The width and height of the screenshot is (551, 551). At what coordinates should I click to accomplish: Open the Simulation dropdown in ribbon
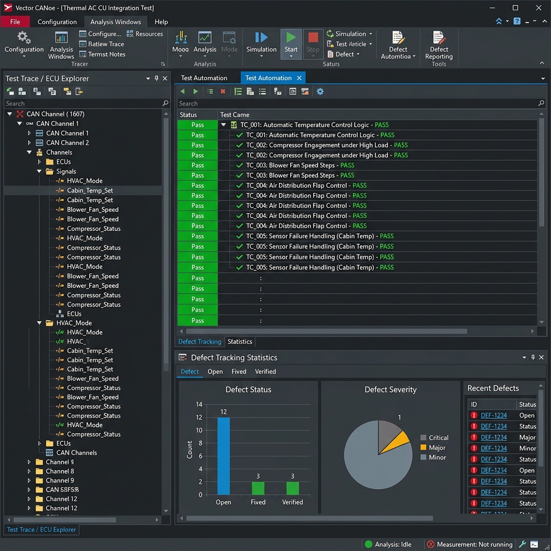[371, 34]
